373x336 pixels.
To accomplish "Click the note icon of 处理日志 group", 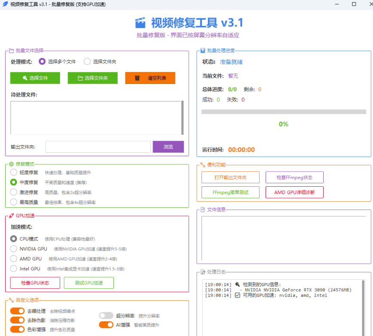I will [203, 272].
